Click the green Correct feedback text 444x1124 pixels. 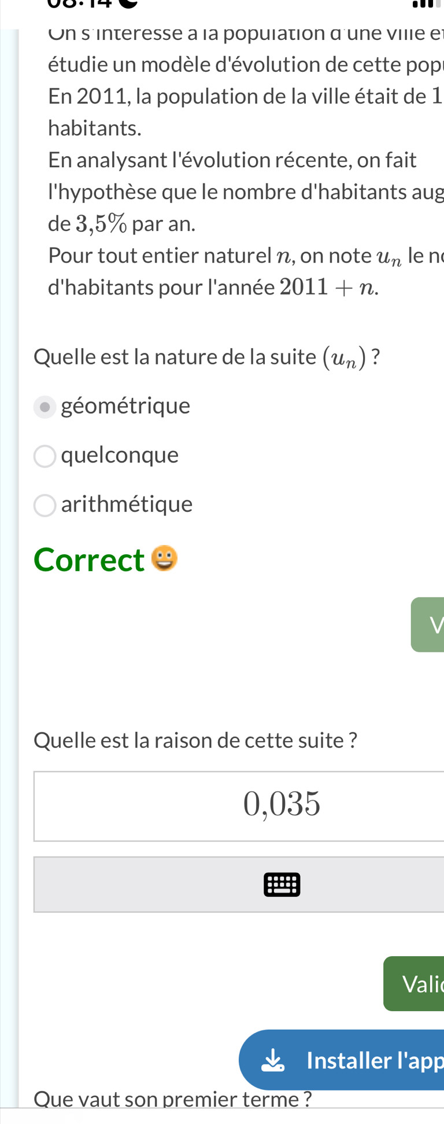click(89, 560)
